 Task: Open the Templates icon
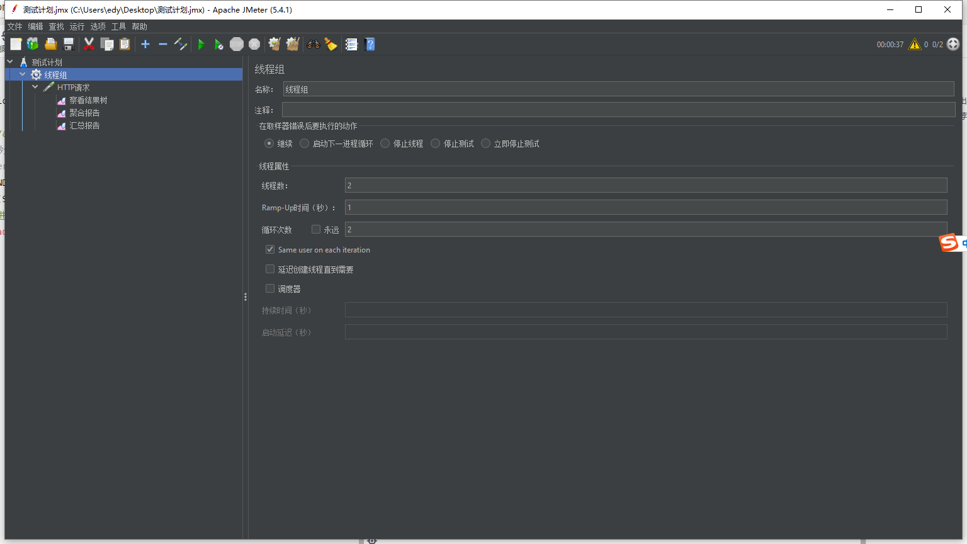coord(33,44)
